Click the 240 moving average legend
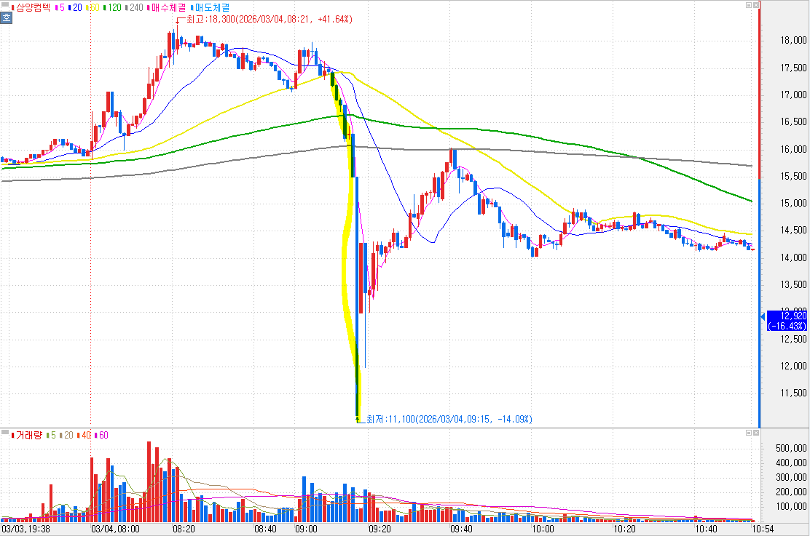 (x=135, y=7)
